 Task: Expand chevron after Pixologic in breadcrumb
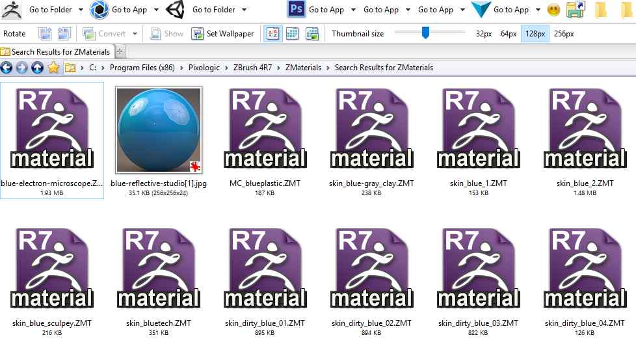tap(226, 68)
